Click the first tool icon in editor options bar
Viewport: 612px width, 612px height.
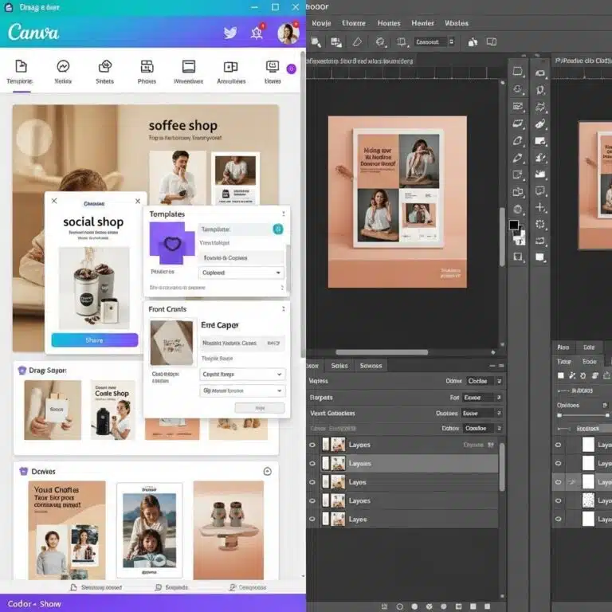coord(316,41)
